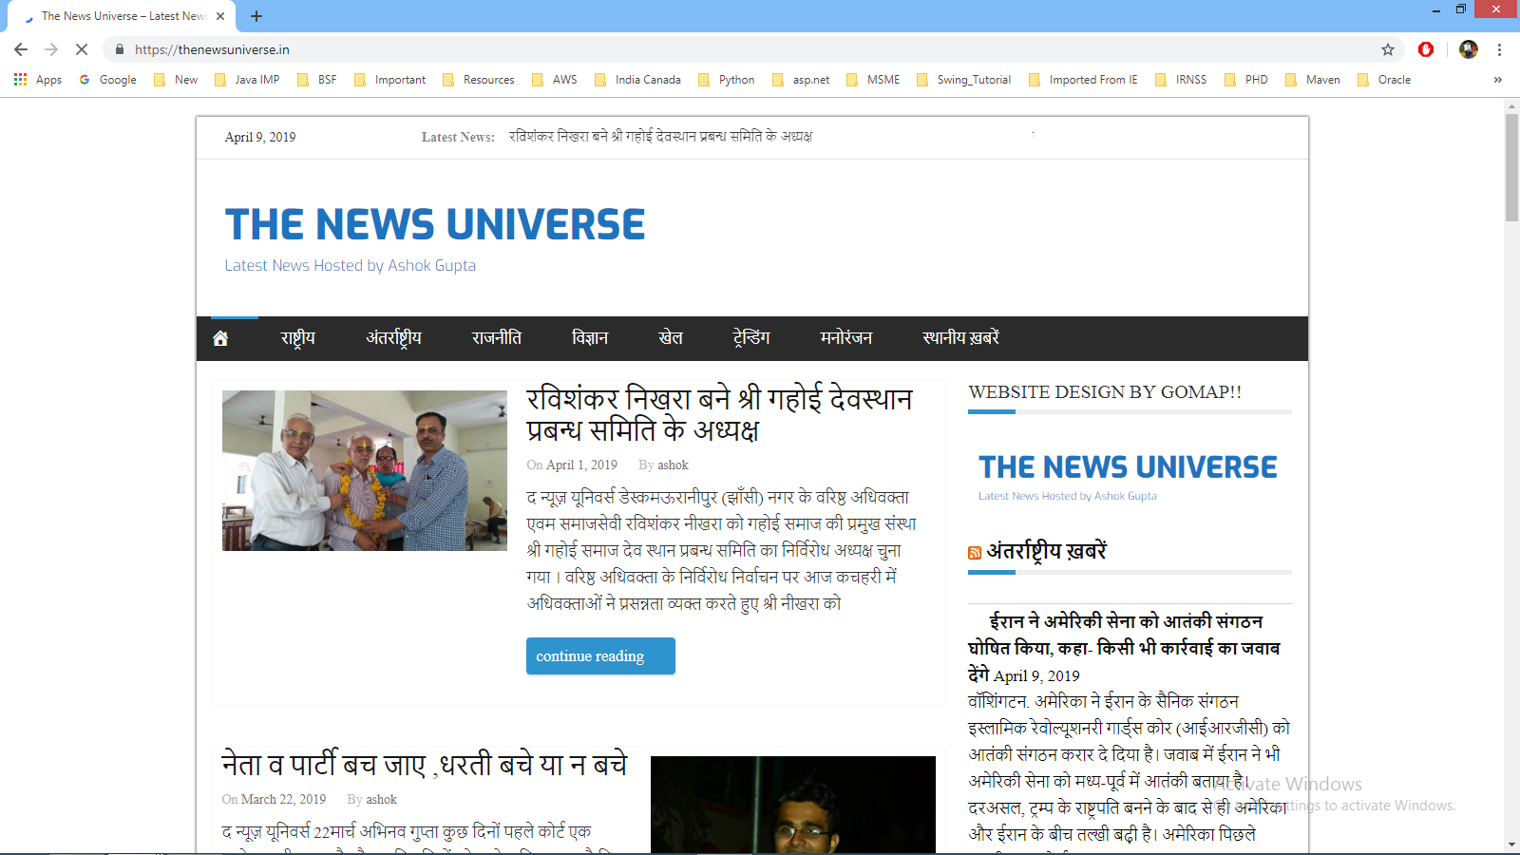Image resolution: width=1520 pixels, height=855 pixels.
Task: Open the Oracle bookmark folder
Action: [x=1384, y=80]
